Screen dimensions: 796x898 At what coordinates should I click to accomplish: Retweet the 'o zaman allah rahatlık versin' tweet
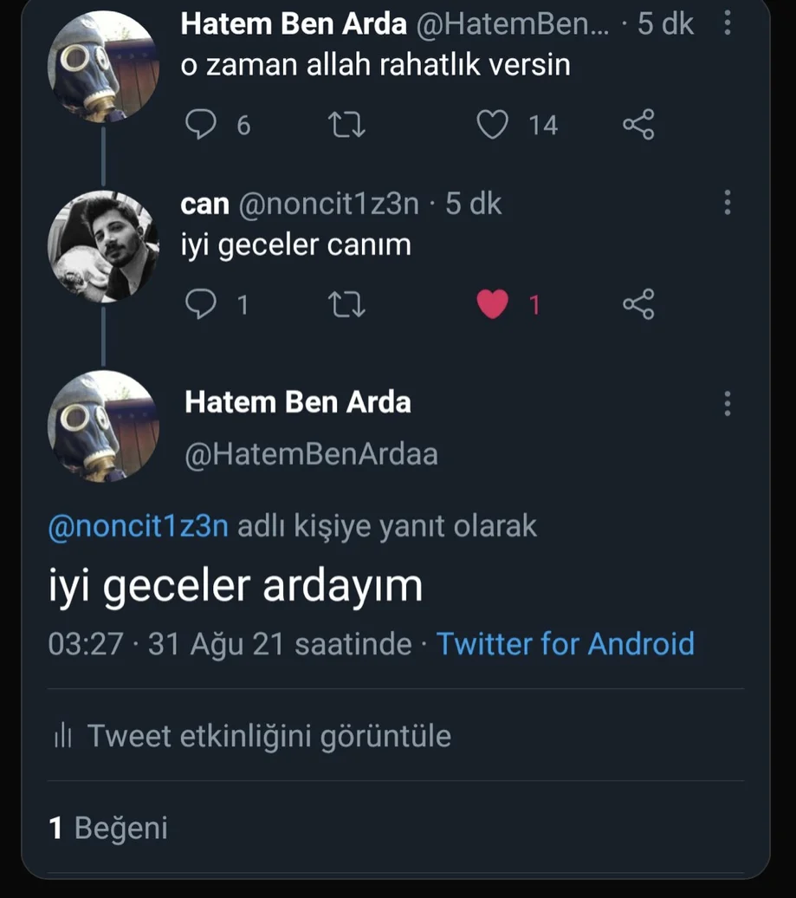[x=346, y=125]
